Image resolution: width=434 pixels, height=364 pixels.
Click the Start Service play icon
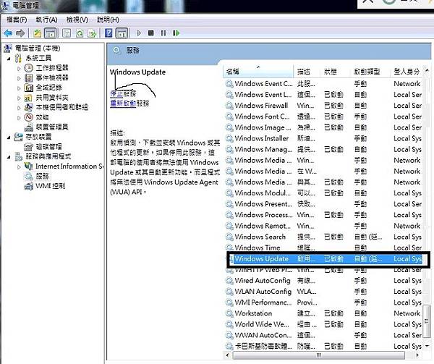tap(139, 33)
